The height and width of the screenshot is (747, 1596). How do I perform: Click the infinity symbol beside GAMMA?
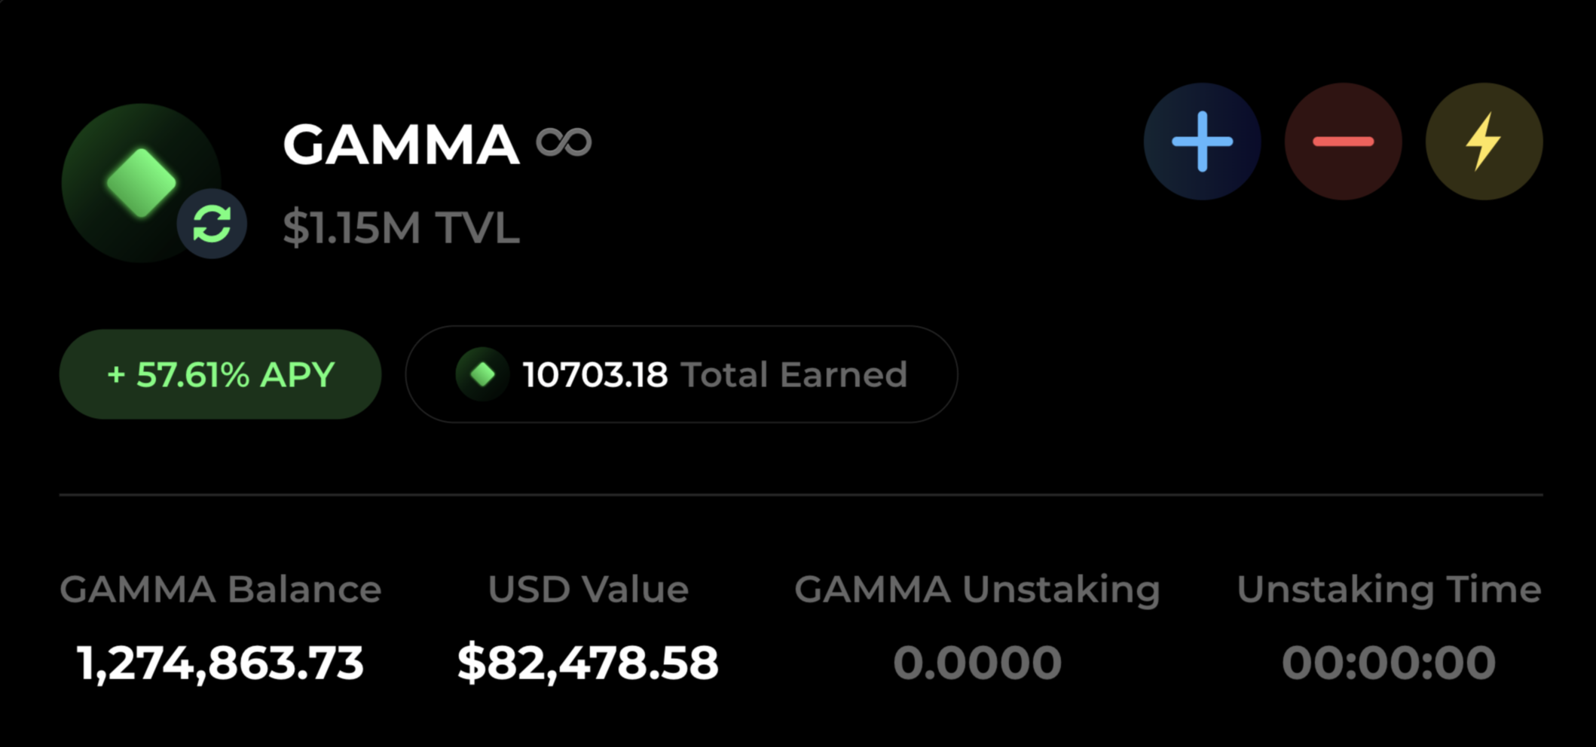564,142
